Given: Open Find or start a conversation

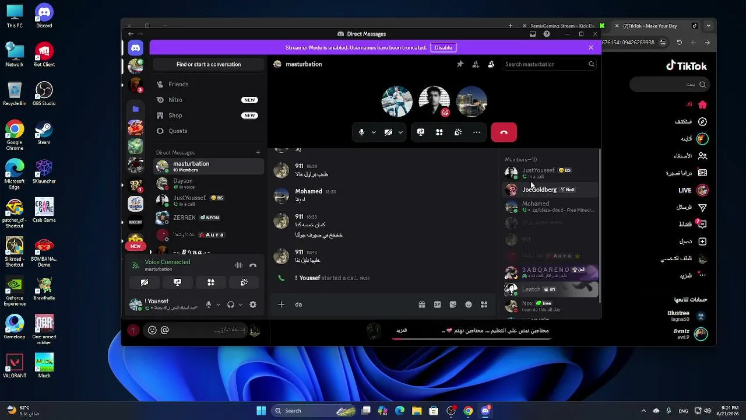Looking at the screenshot, I should 209,64.
